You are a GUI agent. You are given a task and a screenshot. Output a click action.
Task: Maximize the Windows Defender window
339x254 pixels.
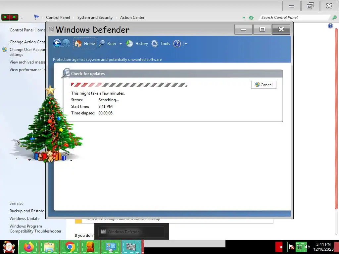click(x=262, y=29)
